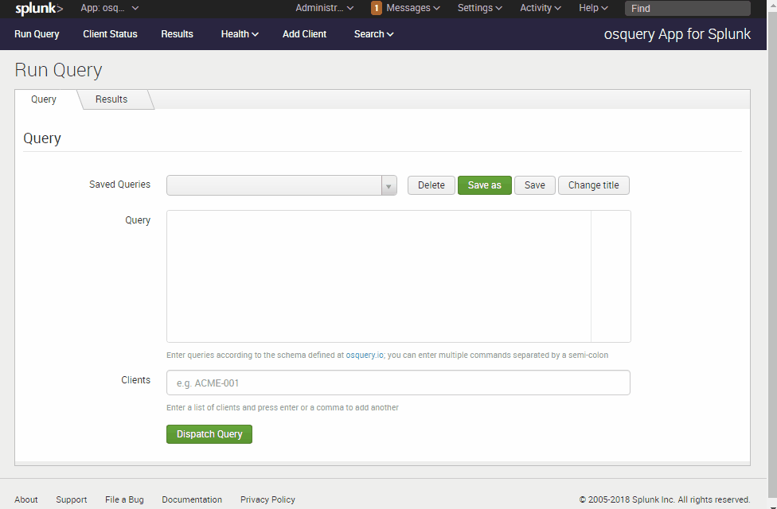
Task: Click the orange Messages count badge
Action: tap(376, 8)
